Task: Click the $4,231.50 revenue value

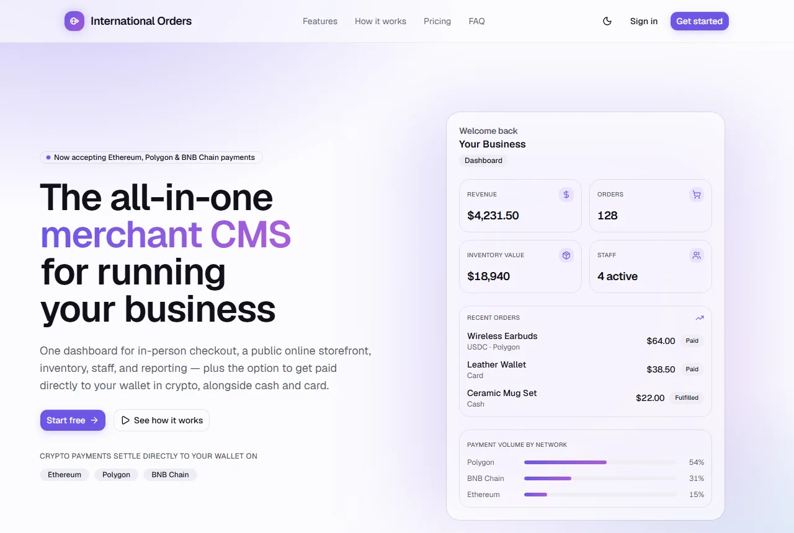Action: click(493, 216)
